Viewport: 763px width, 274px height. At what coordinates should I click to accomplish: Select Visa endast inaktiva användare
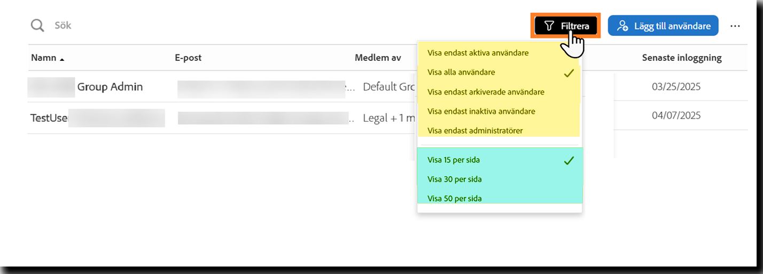[x=481, y=111]
